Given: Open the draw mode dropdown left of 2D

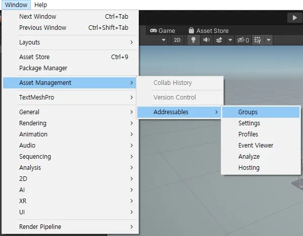Looking at the screenshot, I should pyautogui.click(x=164, y=40).
